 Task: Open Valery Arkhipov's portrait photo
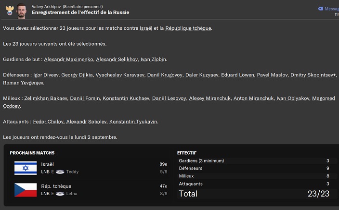pyautogui.click(x=21, y=11)
